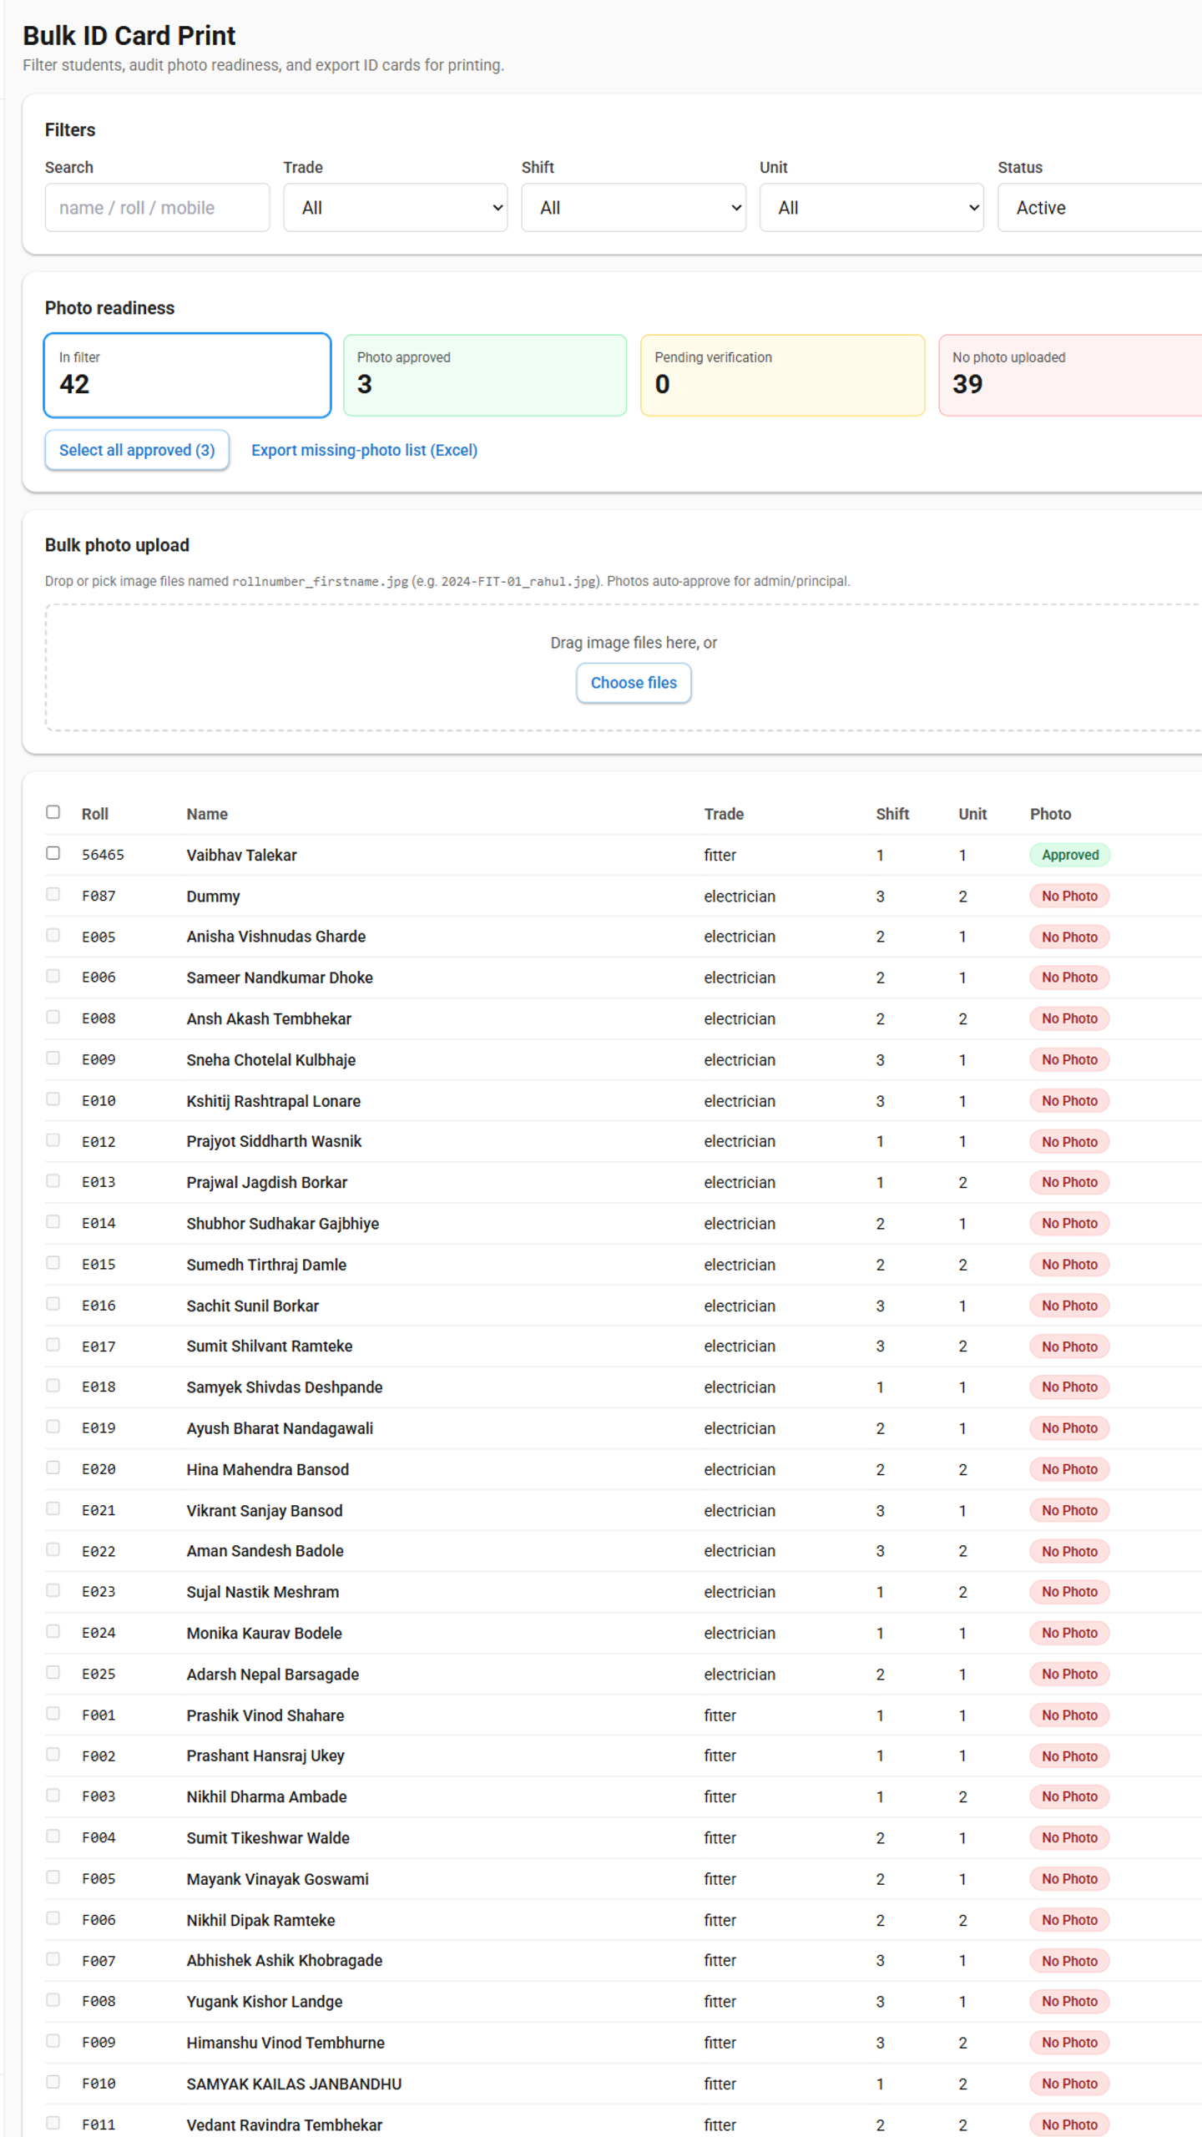Toggle the select-all checkbox in table header
The height and width of the screenshot is (2137, 1202).
(x=53, y=811)
